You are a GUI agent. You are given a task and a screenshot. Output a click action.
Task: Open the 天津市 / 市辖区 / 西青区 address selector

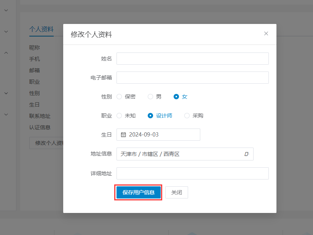tap(185, 154)
